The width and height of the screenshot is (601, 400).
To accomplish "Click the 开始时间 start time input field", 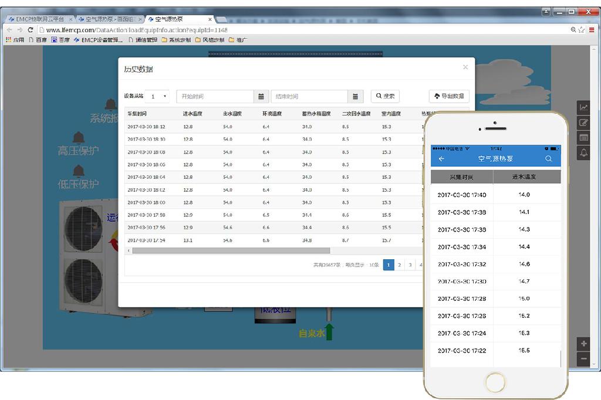I will click(x=215, y=96).
